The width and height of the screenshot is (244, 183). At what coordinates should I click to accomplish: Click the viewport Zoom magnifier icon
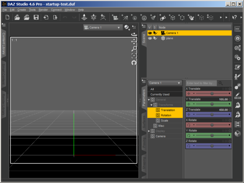pos(134,49)
